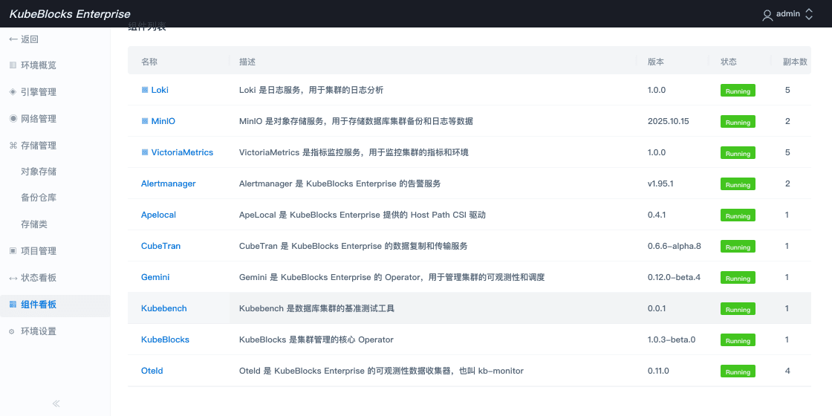Image resolution: width=832 pixels, height=416 pixels.
Task: Open the CubeTran component link
Action: (x=160, y=246)
